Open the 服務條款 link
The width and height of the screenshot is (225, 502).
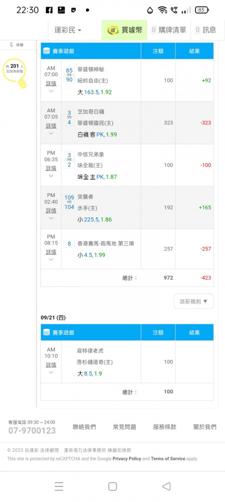[x=165, y=427]
